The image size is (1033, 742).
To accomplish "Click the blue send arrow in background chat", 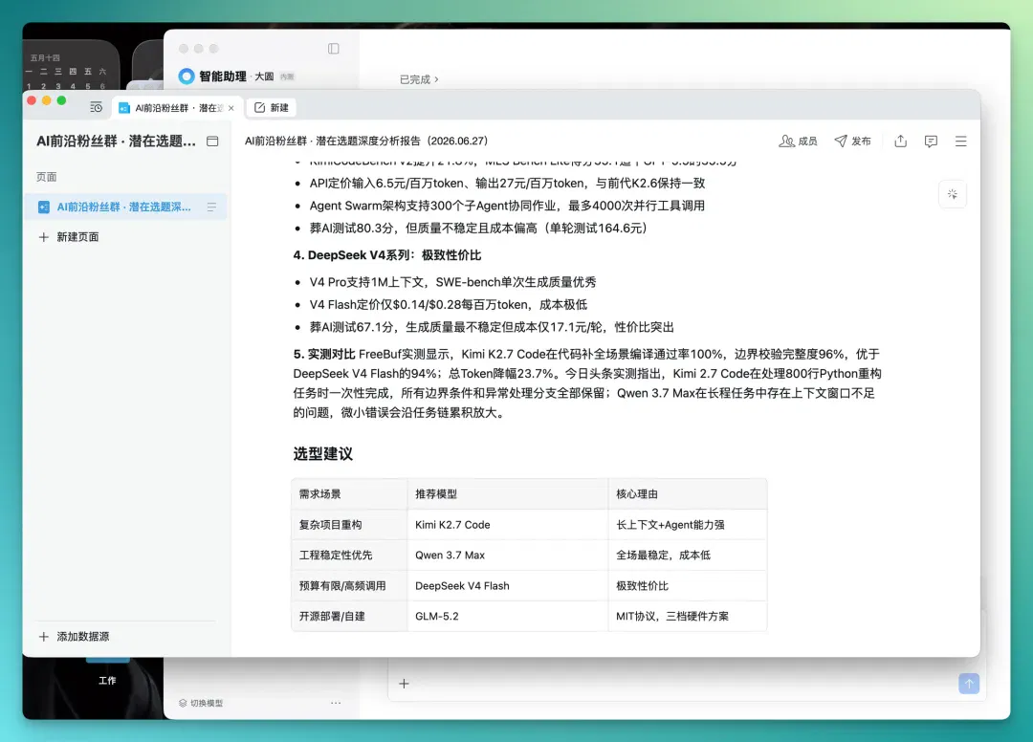I will (x=968, y=684).
